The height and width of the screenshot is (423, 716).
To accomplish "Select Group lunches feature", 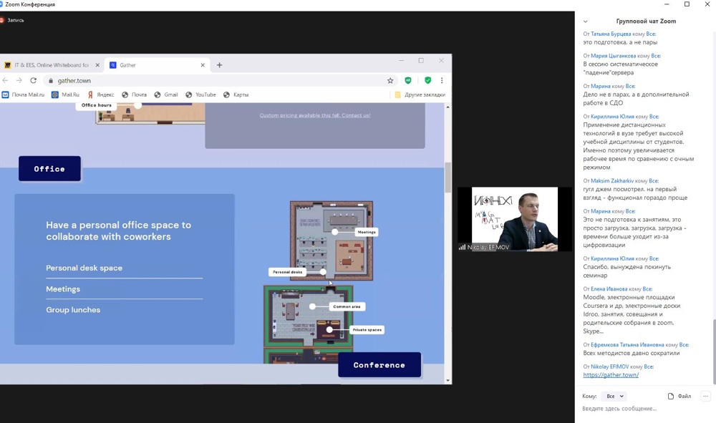I will click(x=73, y=310).
